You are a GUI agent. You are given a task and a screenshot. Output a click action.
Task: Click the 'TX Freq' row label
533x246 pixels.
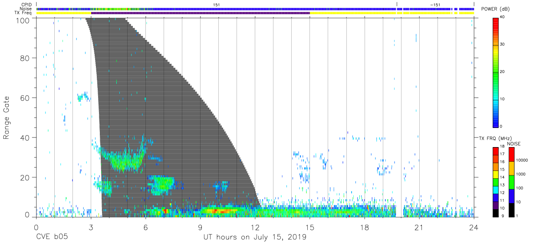(23, 13)
